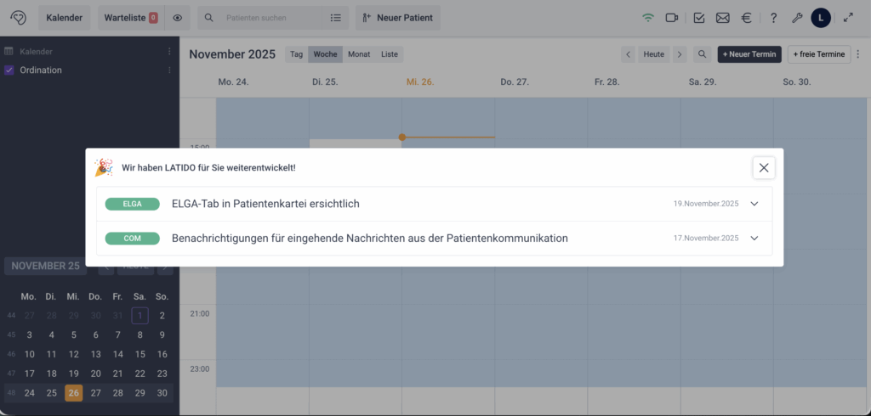Open settings via the wrench icon

(x=797, y=18)
